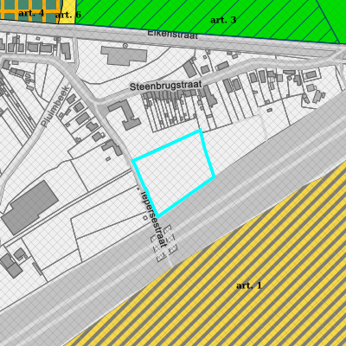Click the Pluimbeek label
The height and width of the screenshot is (346, 346).
point(54,106)
